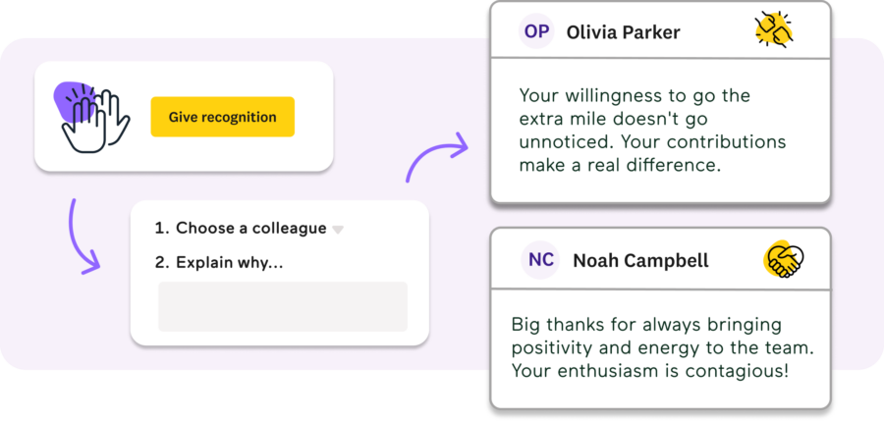Click the Olivia Parker card header bar
Viewport: 884px width, 421px height.
pos(661,29)
